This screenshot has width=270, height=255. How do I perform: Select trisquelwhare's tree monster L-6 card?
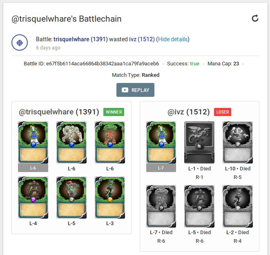click(110, 143)
